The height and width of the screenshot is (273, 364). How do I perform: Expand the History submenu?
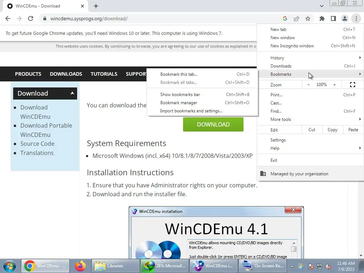[x=310, y=58]
